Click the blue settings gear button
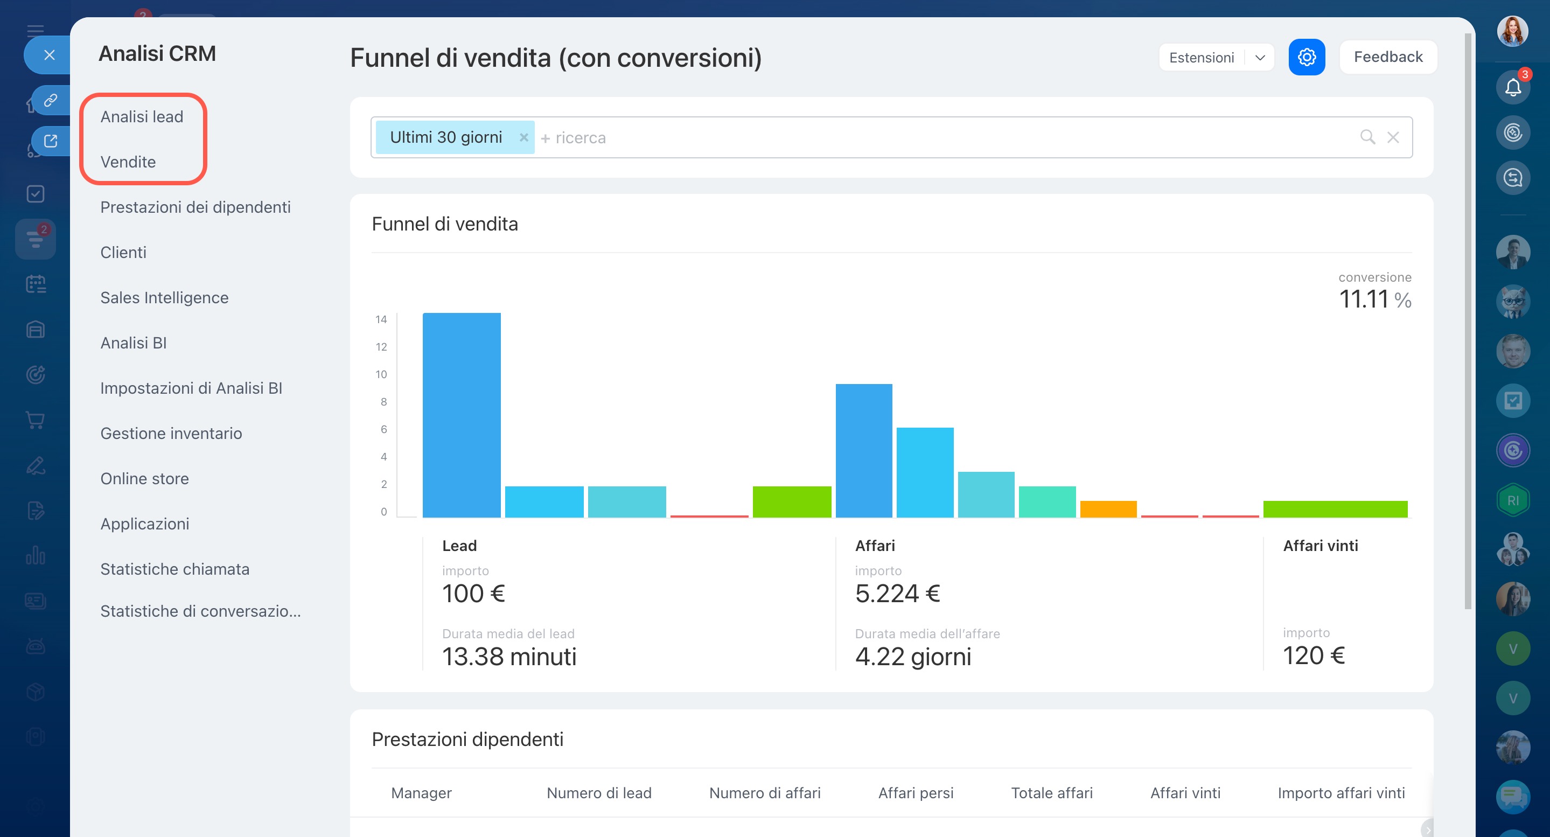The height and width of the screenshot is (837, 1550). pos(1307,57)
